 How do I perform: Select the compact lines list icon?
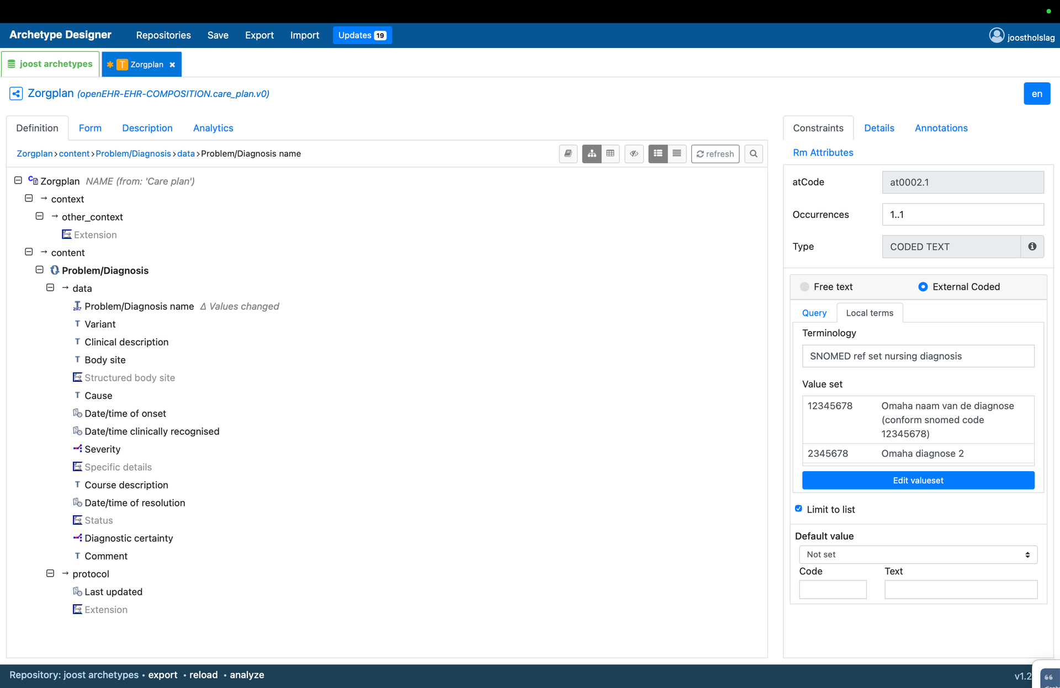coord(677,154)
